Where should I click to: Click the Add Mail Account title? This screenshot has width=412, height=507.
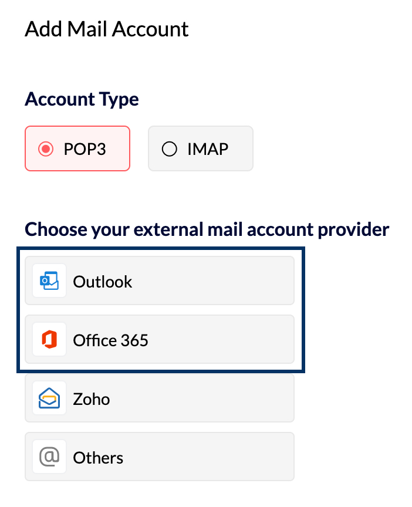pyautogui.click(x=107, y=29)
